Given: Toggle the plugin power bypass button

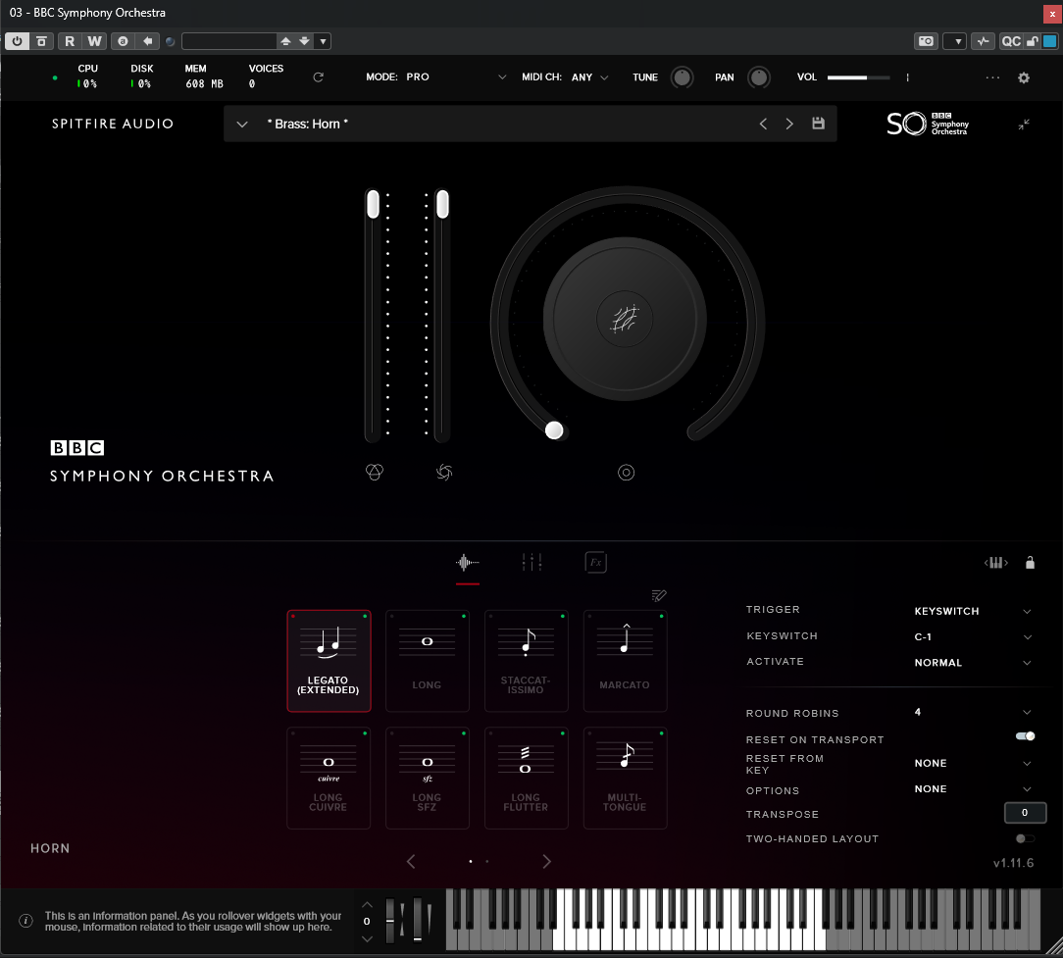Looking at the screenshot, I should 18,41.
